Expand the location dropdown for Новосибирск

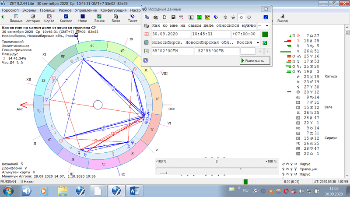point(258,42)
